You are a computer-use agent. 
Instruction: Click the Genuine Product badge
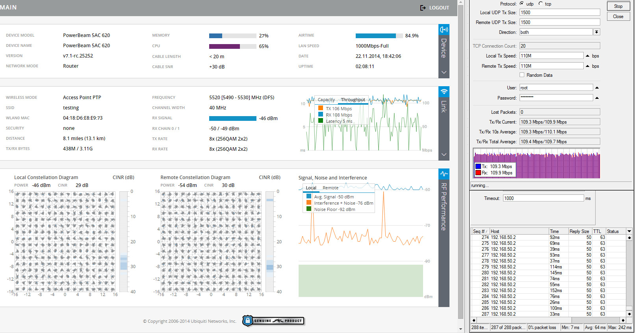tap(273, 321)
